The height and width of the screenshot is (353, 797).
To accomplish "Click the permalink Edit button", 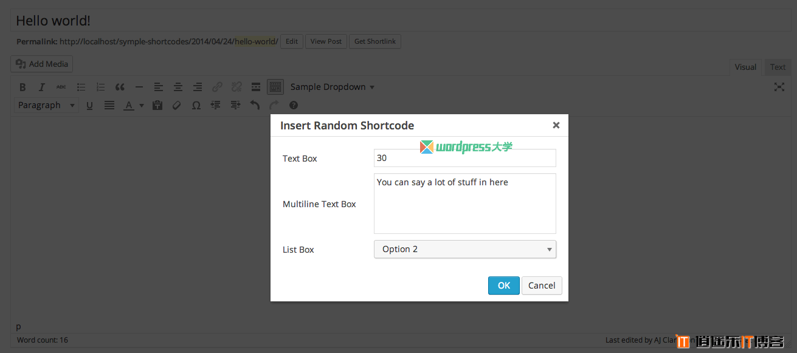I will coord(292,41).
